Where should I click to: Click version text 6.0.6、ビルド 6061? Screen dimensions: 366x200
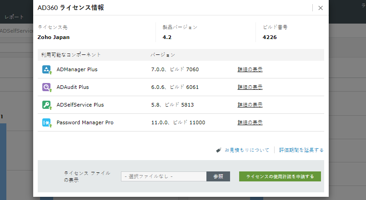(175, 87)
